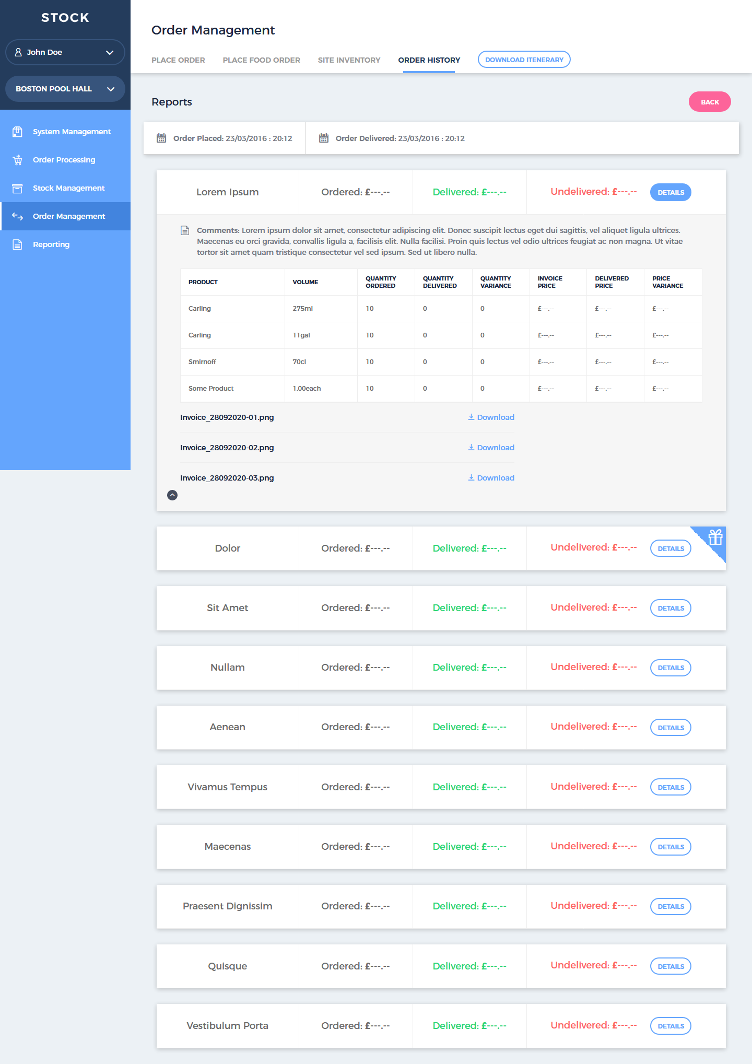Select the Place Food Order tab
This screenshot has height=1064, width=752.
(x=261, y=60)
